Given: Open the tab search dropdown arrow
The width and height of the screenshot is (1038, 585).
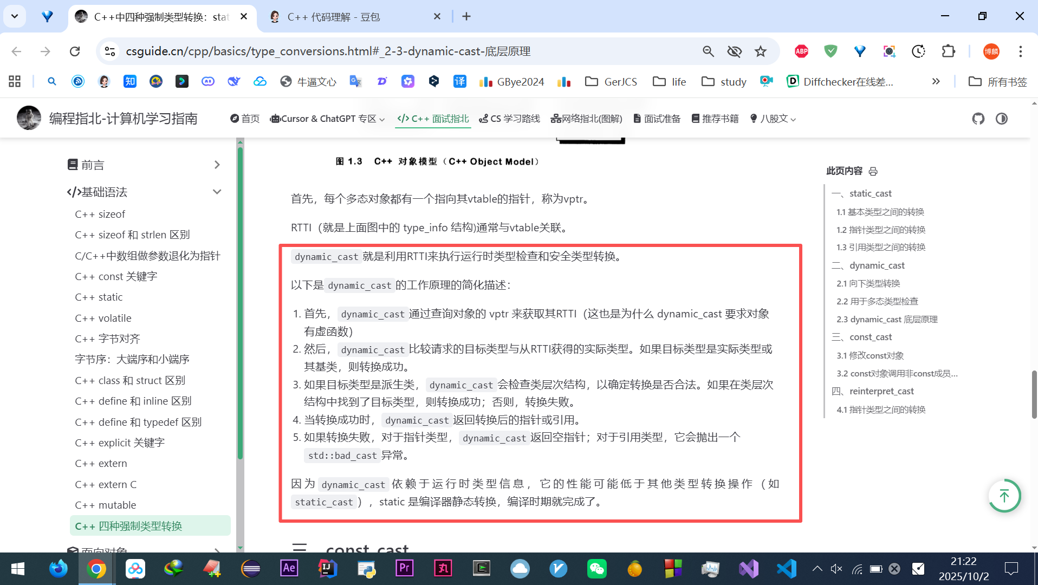Looking at the screenshot, I should tap(15, 17).
